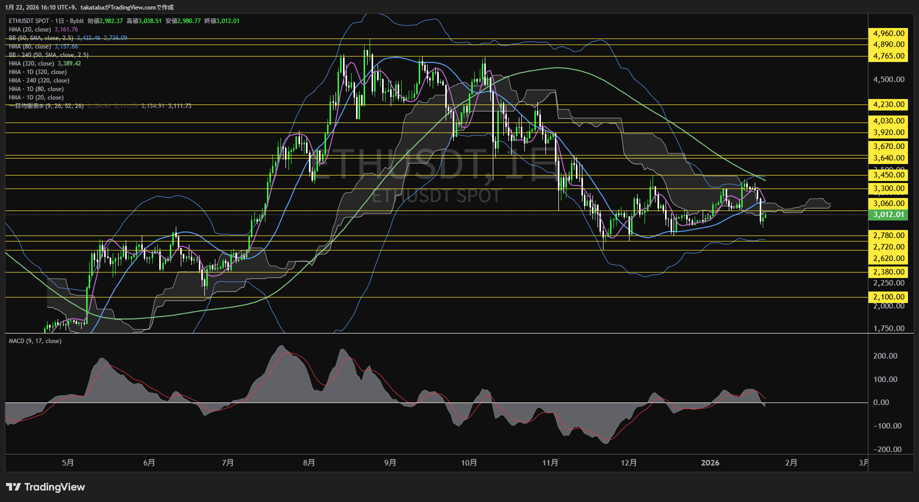Select the HMA (20, close) indicator legend
Viewport: 919px width, 502px height.
(30, 29)
